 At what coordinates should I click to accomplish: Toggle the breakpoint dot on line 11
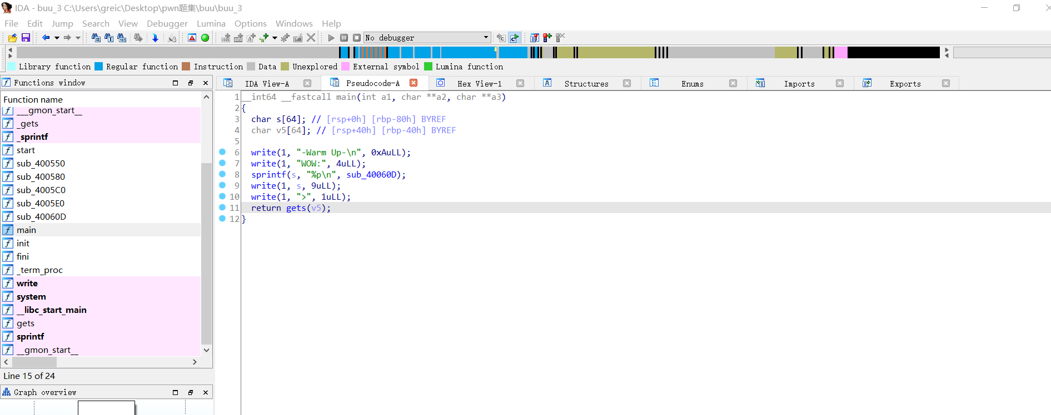pos(222,207)
